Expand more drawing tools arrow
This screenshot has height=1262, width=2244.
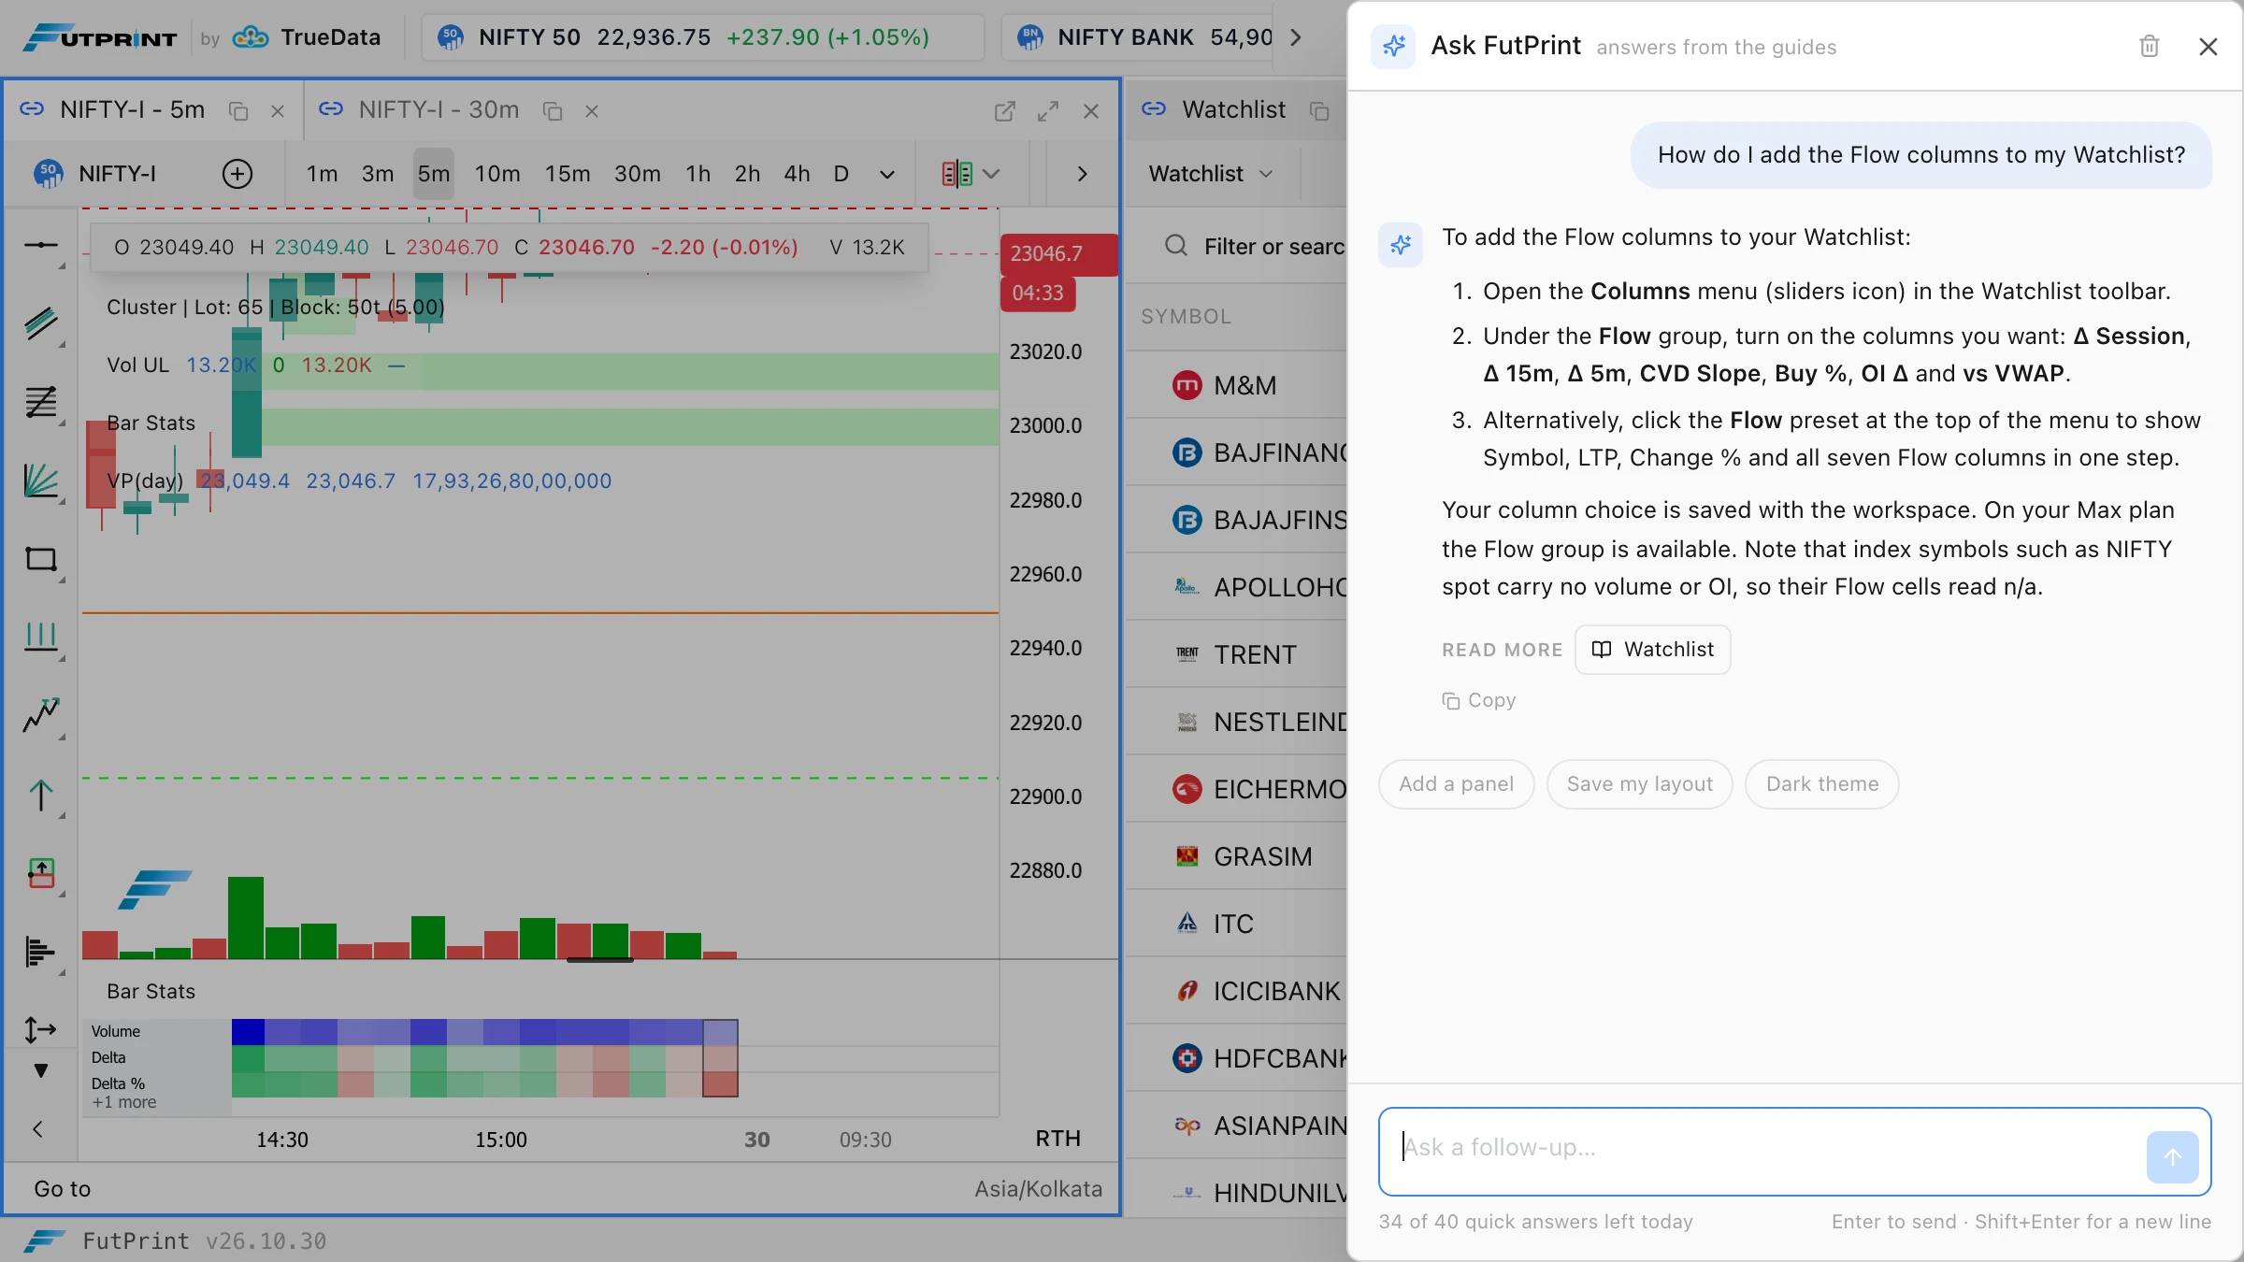coord(41,1071)
